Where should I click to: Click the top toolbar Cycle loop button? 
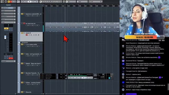(26, 2)
